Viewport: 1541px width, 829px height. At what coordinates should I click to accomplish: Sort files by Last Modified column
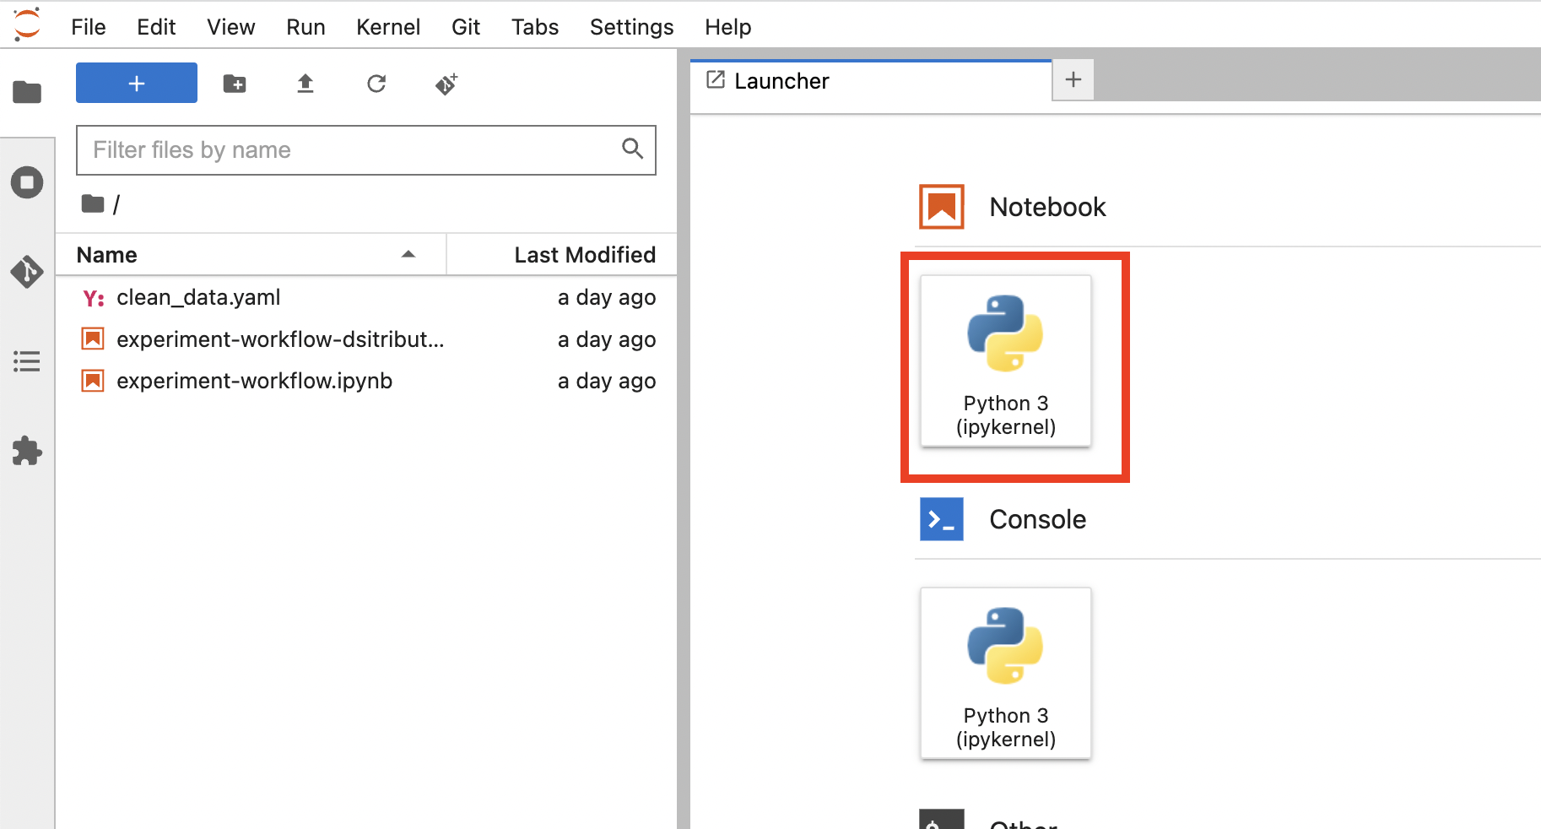tap(584, 255)
